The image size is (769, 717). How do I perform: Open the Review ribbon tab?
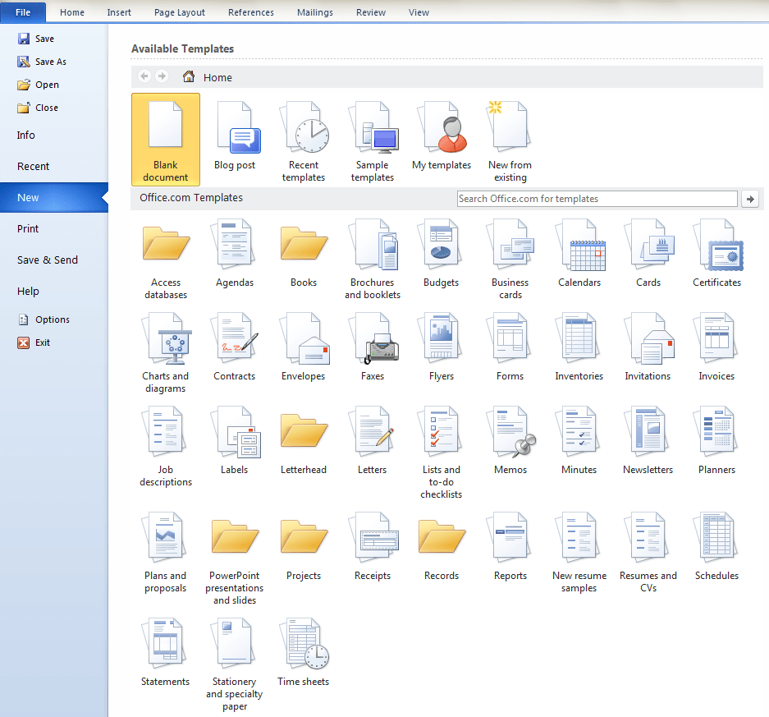coord(370,12)
